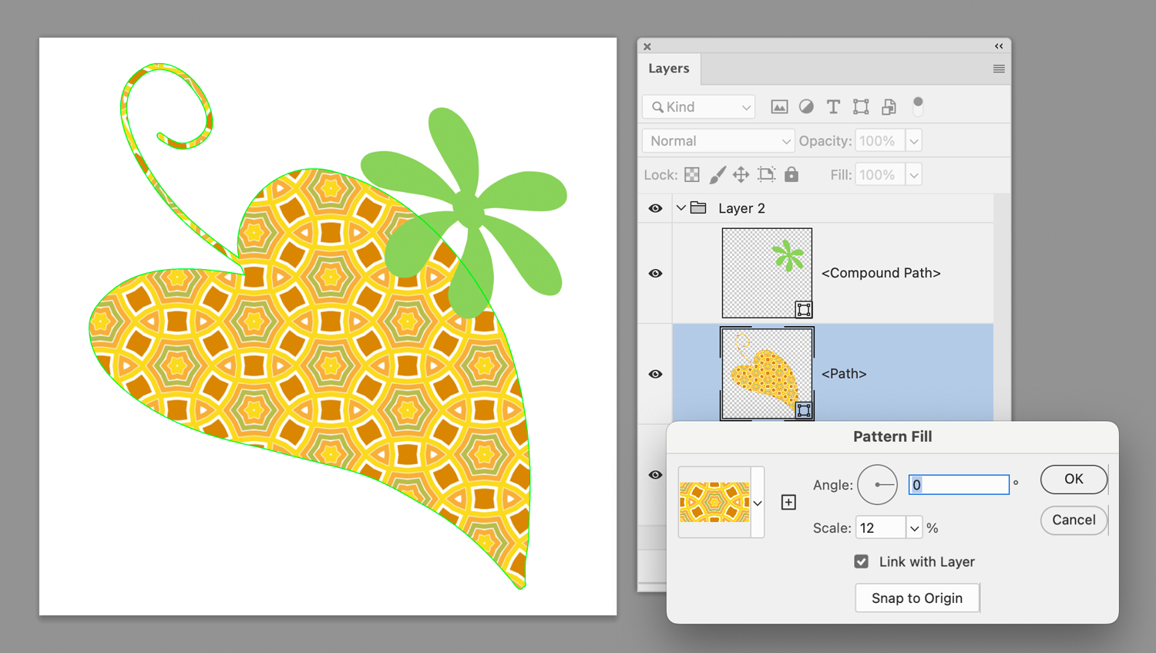Image resolution: width=1156 pixels, height=653 pixels.
Task: Toggle visibility of the selected Path layer
Action: tap(654, 373)
